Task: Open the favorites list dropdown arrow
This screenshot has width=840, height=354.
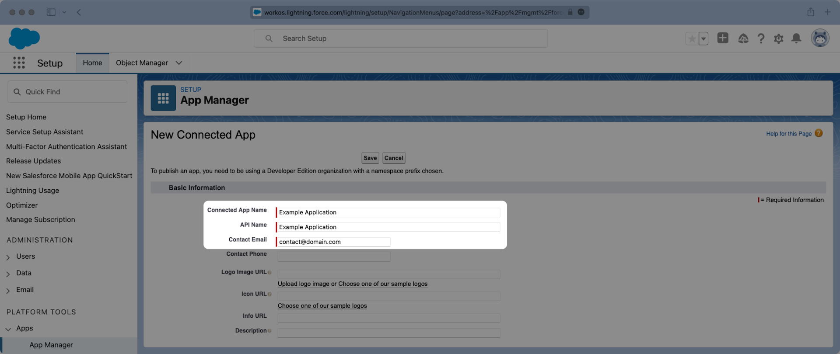Action: [703, 39]
